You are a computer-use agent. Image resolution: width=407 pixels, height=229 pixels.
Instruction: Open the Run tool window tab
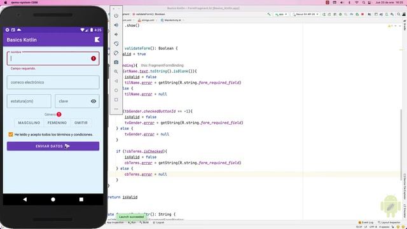coord(132,223)
